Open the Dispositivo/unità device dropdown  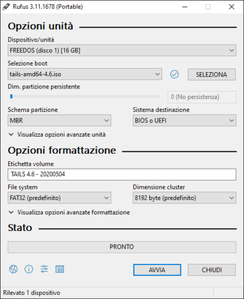122,50
